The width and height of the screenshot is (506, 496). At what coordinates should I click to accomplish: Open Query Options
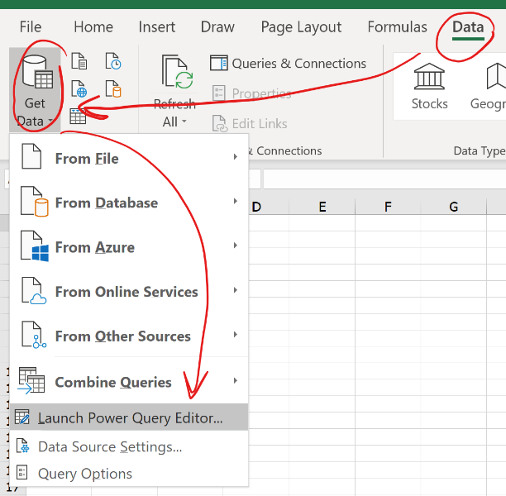coord(84,474)
